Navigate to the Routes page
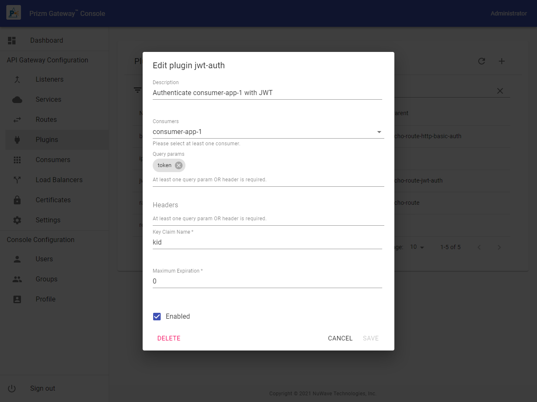Viewport: 537px width, 402px height. tap(46, 120)
